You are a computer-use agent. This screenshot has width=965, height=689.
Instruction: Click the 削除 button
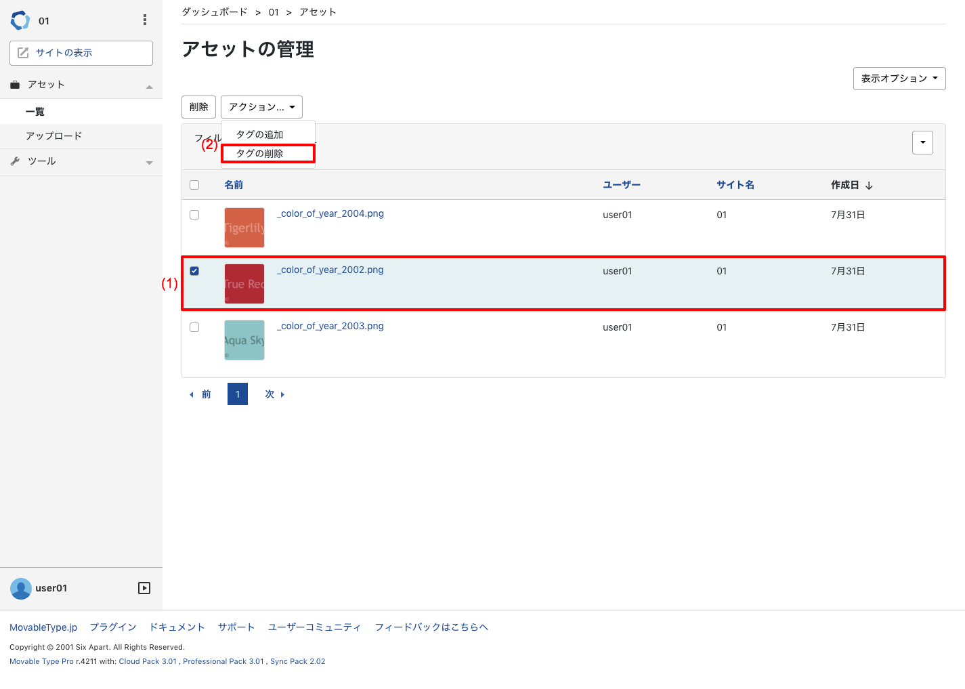[199, 107]
